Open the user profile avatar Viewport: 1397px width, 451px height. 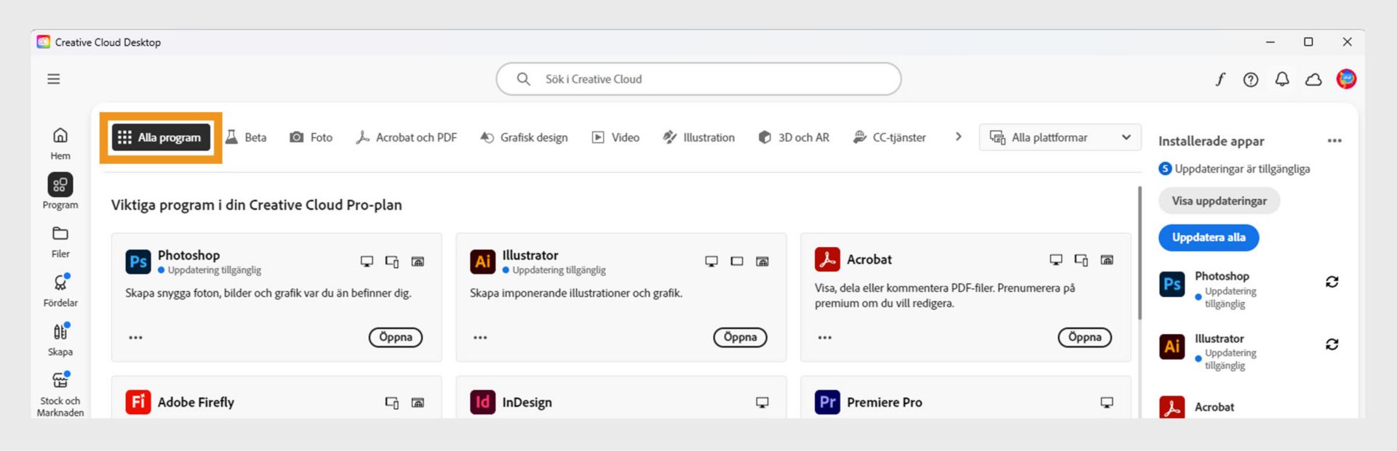1346,79
